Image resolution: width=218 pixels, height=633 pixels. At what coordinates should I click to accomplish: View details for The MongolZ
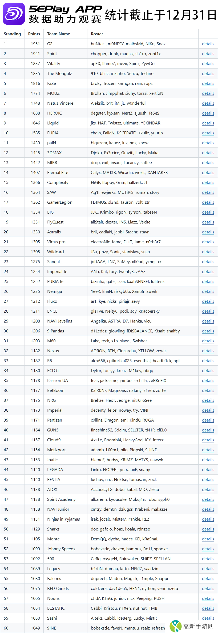click(208, 74)
